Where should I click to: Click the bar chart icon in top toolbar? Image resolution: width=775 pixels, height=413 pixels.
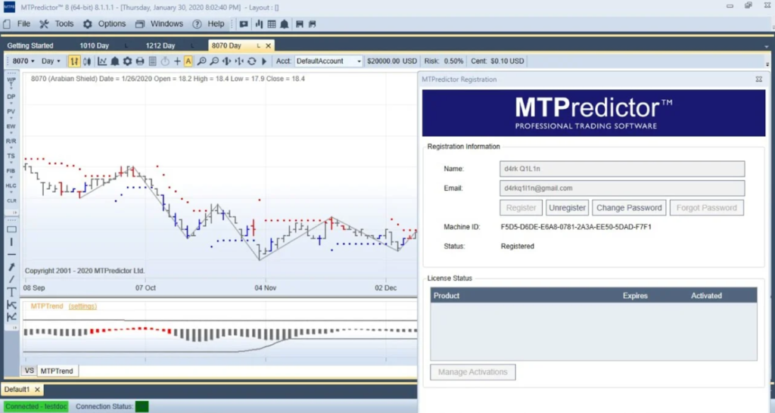click(x=259, y=23)
